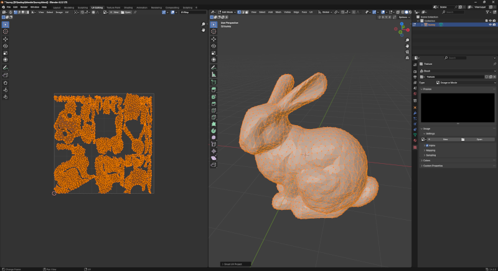Screen dimensions: 498x271
Task: Expand the Mapping subpanel
Action: click(430, 150)
